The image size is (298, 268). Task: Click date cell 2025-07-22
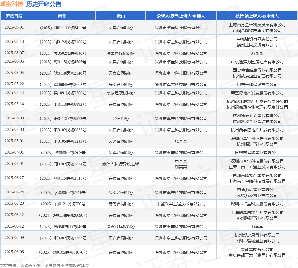14,84
